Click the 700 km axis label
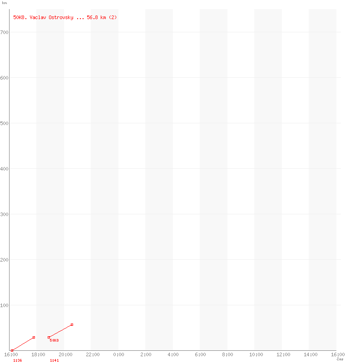Viewport: 345px width, 364px height. (x=5, y=32)
